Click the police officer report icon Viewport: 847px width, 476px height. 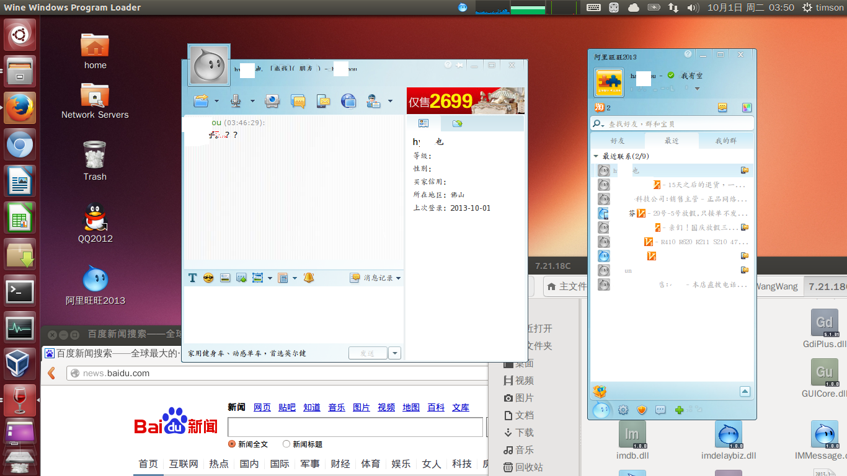tap(373, 101)
